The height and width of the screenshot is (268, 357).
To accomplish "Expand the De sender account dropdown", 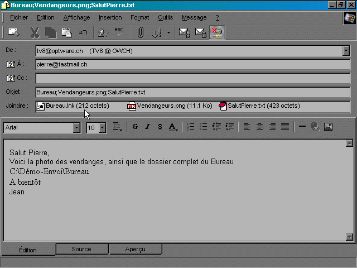I will [346, 51].
